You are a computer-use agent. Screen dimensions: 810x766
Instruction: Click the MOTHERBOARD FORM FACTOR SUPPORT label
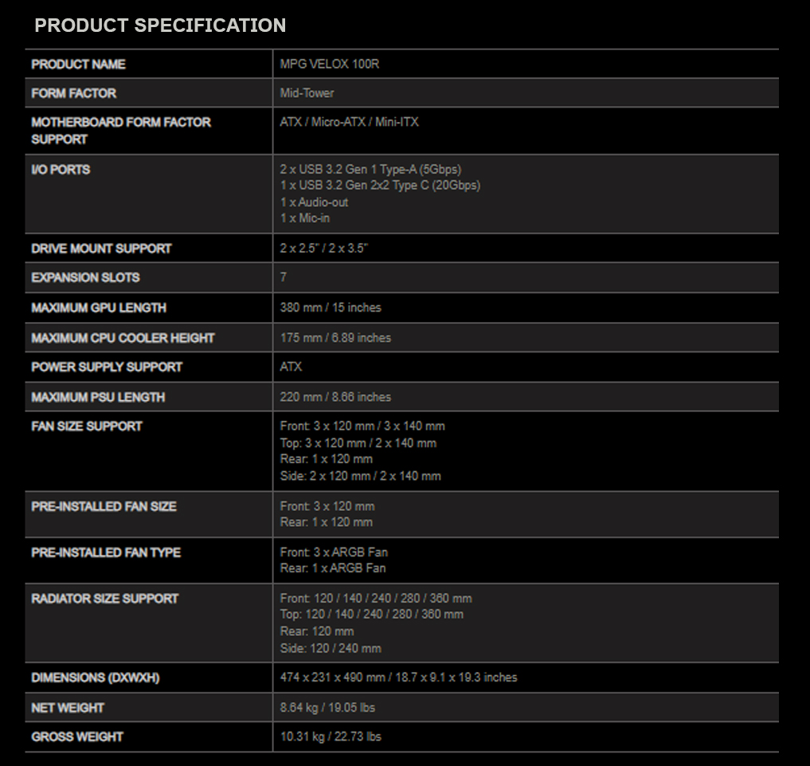121,131
